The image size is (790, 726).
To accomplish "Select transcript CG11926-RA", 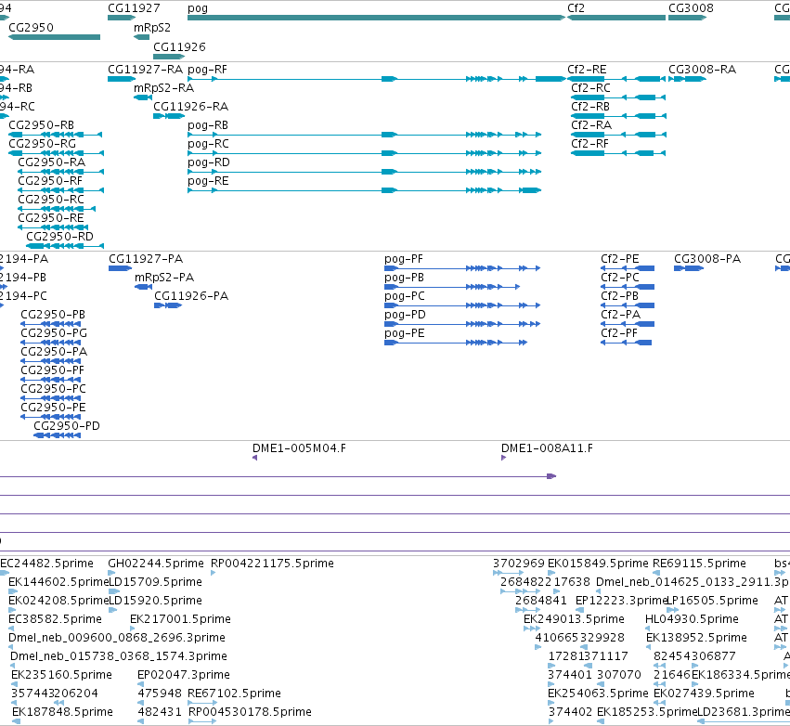I will point(169,116).
